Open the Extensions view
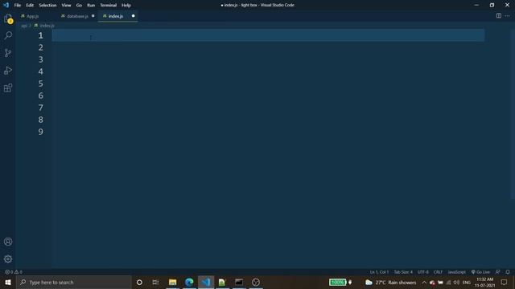The height and width of the screenshot is (289, 515). [x=8, y=88]
